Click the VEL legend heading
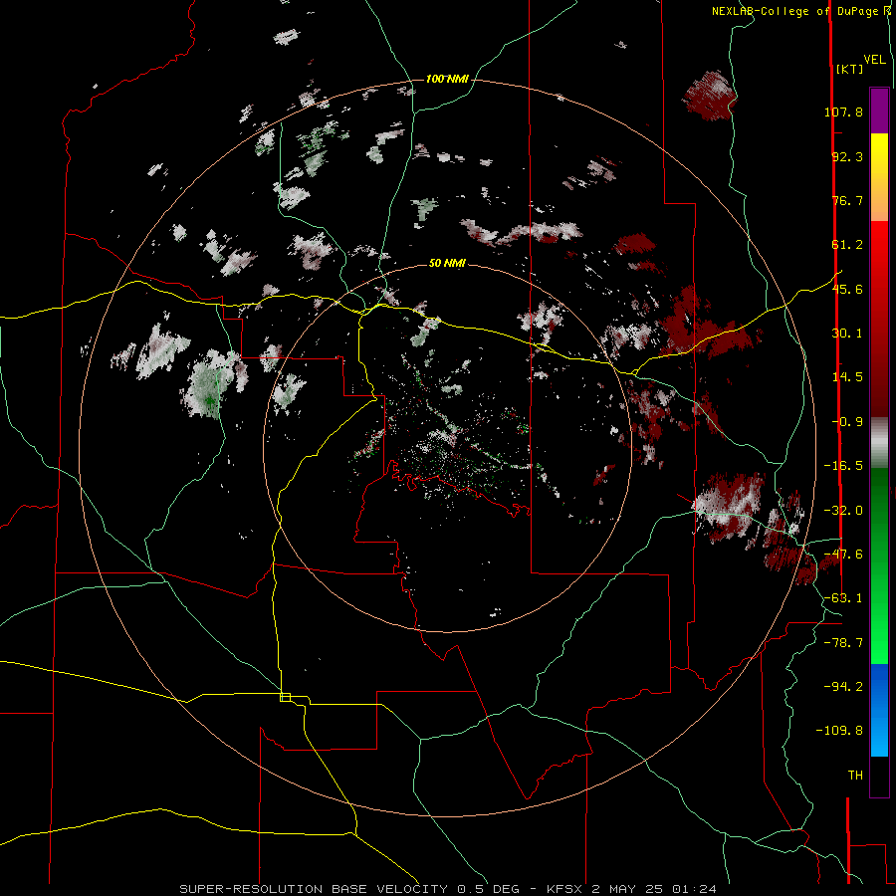The width and height of the screenshot is (896, 896). 874,60
